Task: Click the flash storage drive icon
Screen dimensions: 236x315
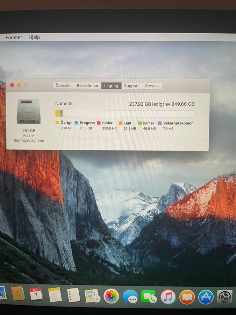Action: 28,111
